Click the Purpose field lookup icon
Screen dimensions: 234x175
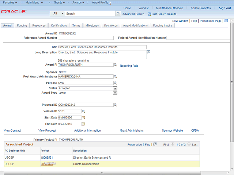coord(115,83)
